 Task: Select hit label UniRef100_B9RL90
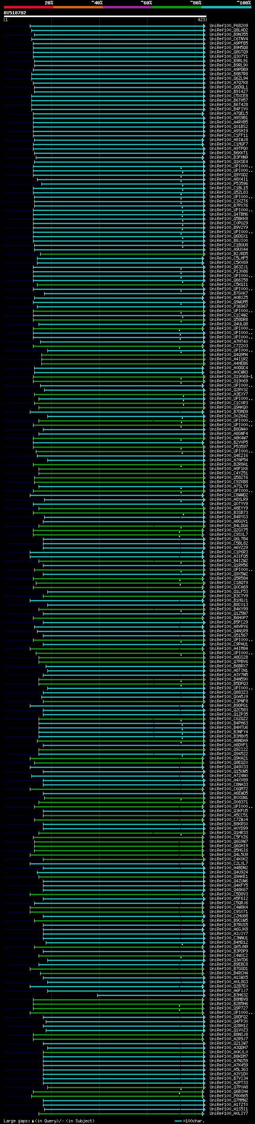pyautogui.click(x=228, y=65)
